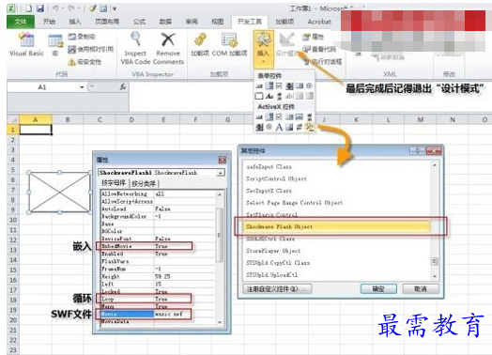Viewport: 492px width, 355px height.
Task: Expand the Customize Quick Access Toolbar arrow
Action: (x=115, y=8)
